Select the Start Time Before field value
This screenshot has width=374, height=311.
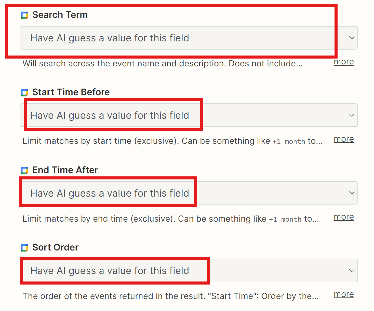point(189,115)
